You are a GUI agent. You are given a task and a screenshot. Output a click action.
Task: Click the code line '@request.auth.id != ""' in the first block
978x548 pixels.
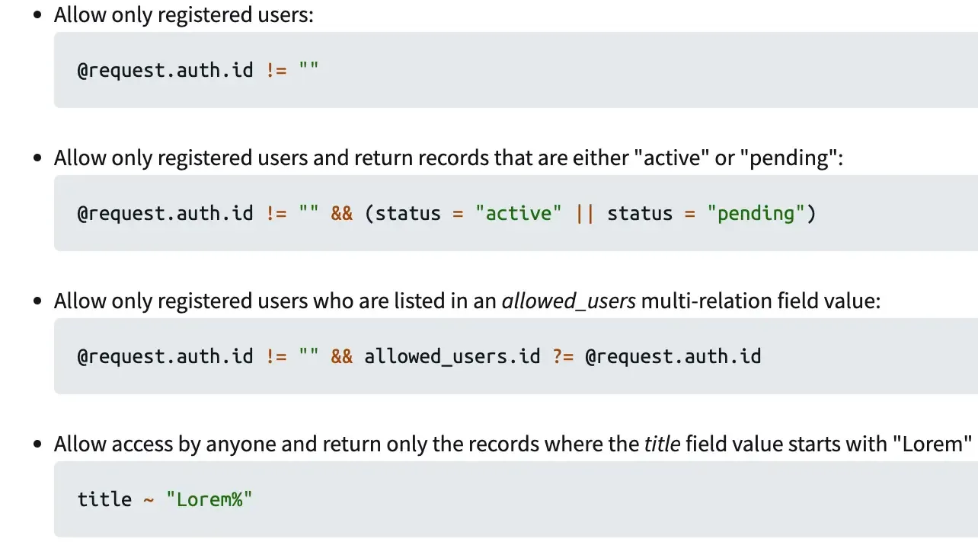click(x=198, y=70)
